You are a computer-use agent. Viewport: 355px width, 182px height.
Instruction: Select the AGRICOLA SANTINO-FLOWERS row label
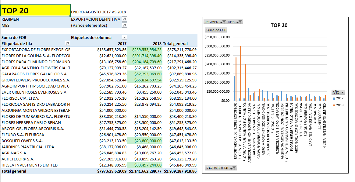click(x=36, y=68)
